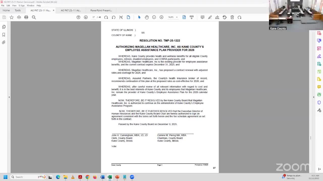Go to next page with down arrow

(x=86, y=17)
